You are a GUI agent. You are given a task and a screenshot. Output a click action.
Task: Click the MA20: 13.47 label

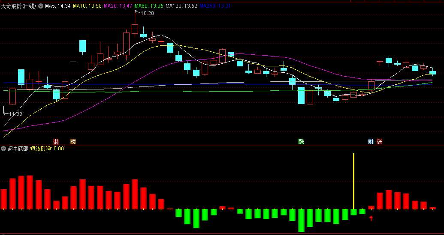pyautogui.click(x=118, y=6)
